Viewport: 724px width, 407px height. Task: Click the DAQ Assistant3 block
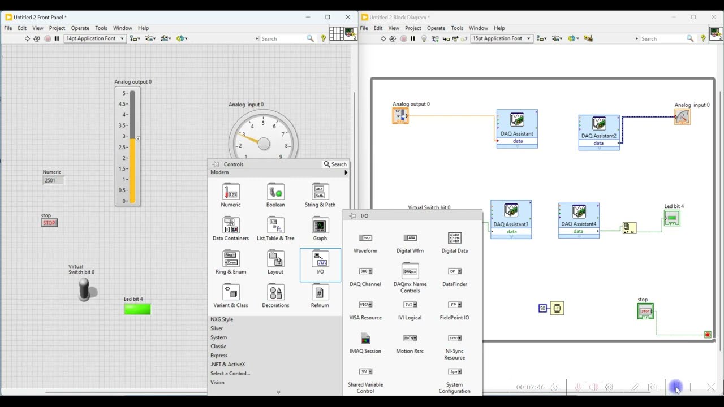(511, 219)
